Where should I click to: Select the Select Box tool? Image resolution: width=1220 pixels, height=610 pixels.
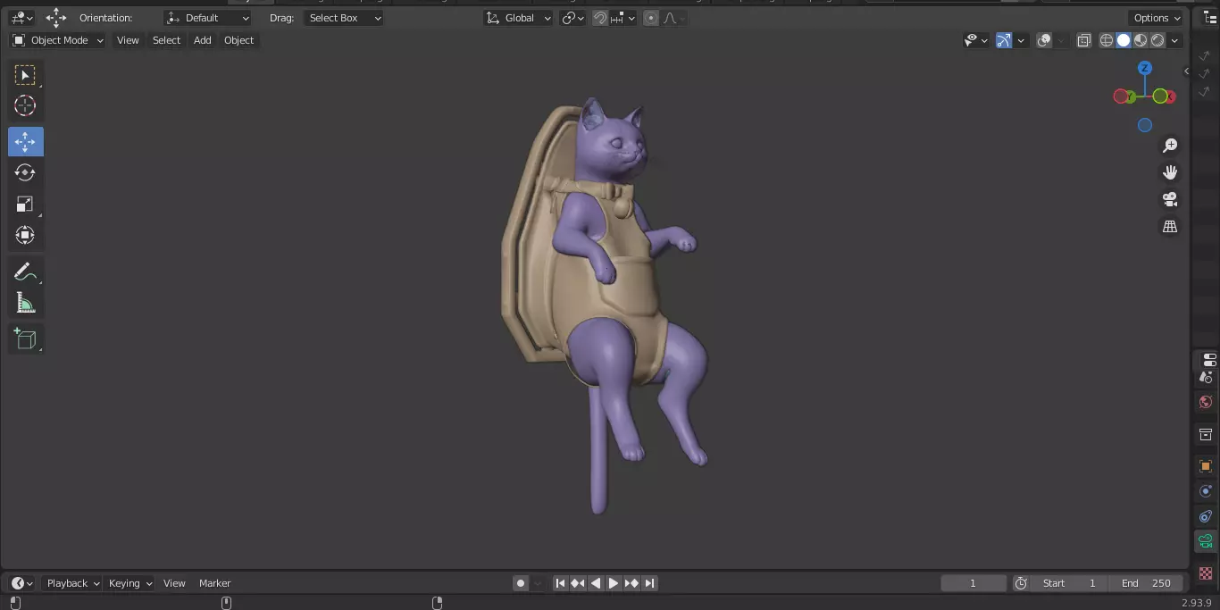point(25,75)
